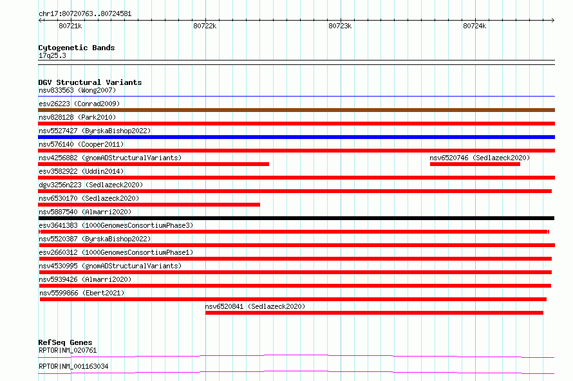Open esv2660312 (1000GenomesConsortiumPhase1) label
The width and height of the screenshot is (573, 381).
click(x=116, y=252)
